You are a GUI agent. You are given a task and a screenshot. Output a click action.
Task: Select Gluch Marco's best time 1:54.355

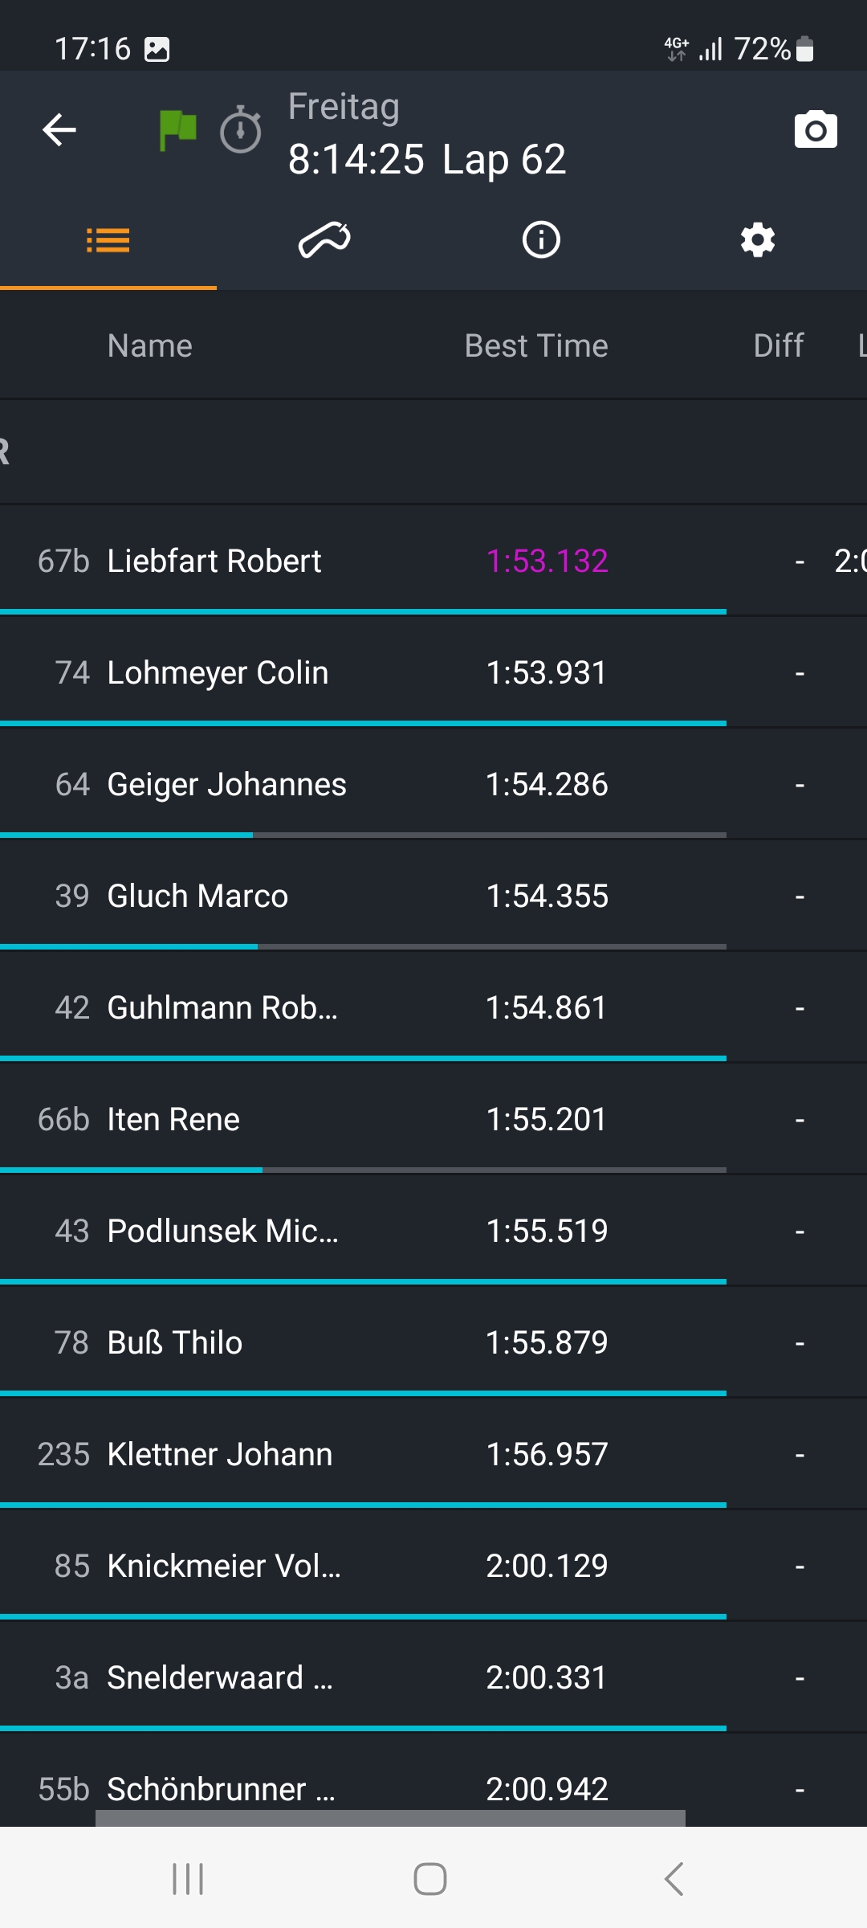tap(547, 896)
